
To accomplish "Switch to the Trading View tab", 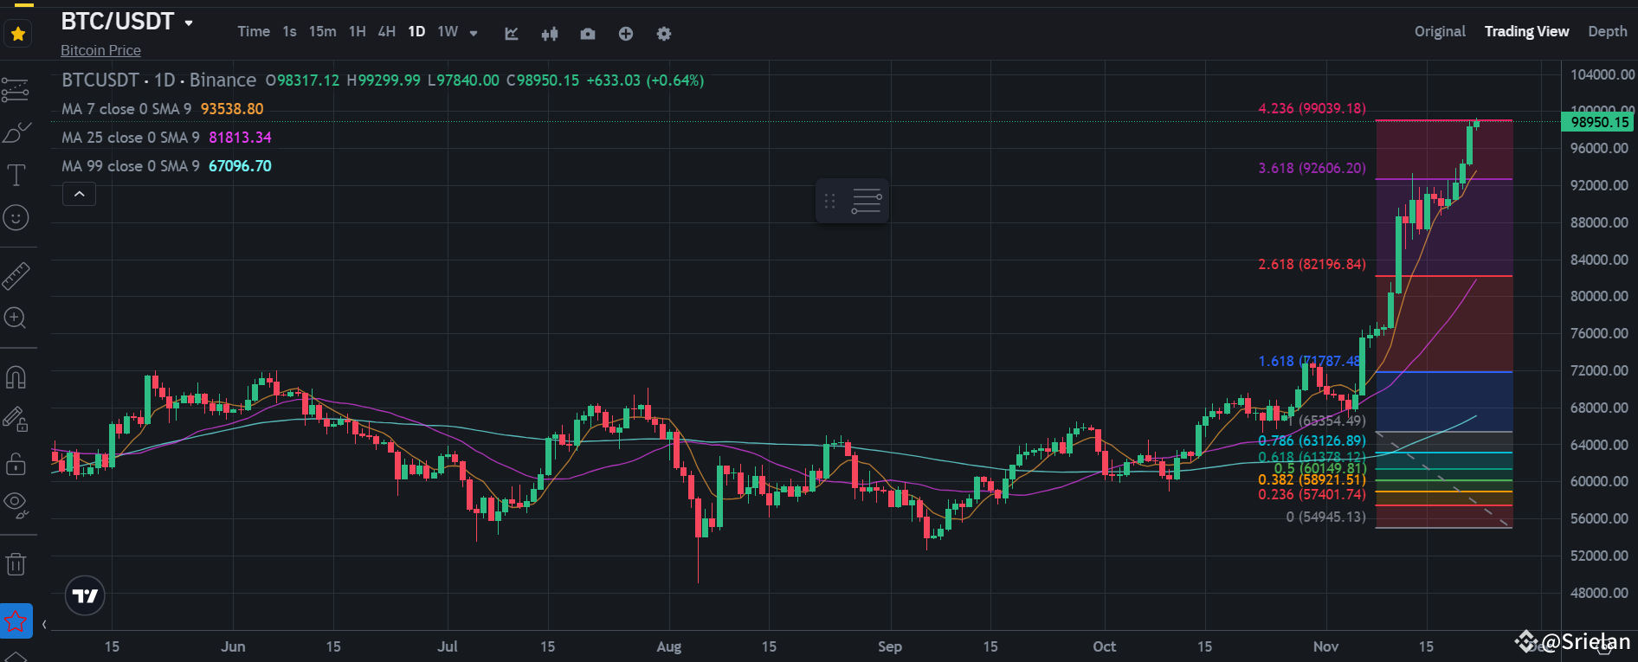I will tap(1526, 32).
